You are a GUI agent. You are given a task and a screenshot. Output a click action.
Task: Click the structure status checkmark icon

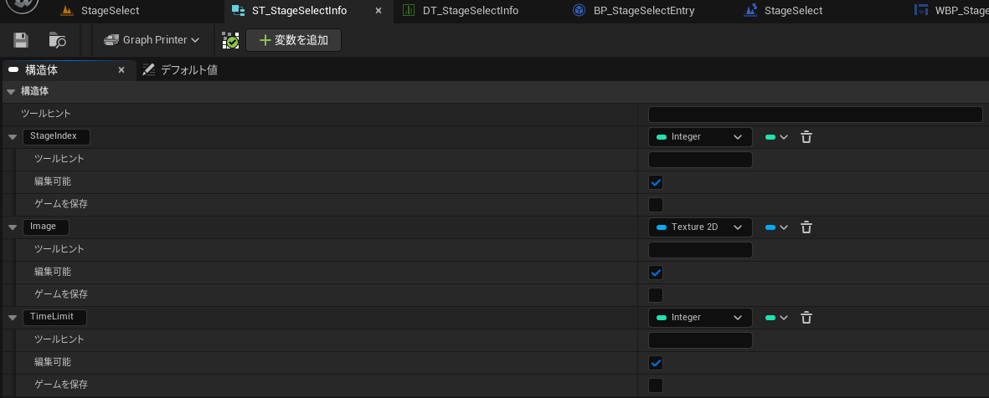[230, 40]
